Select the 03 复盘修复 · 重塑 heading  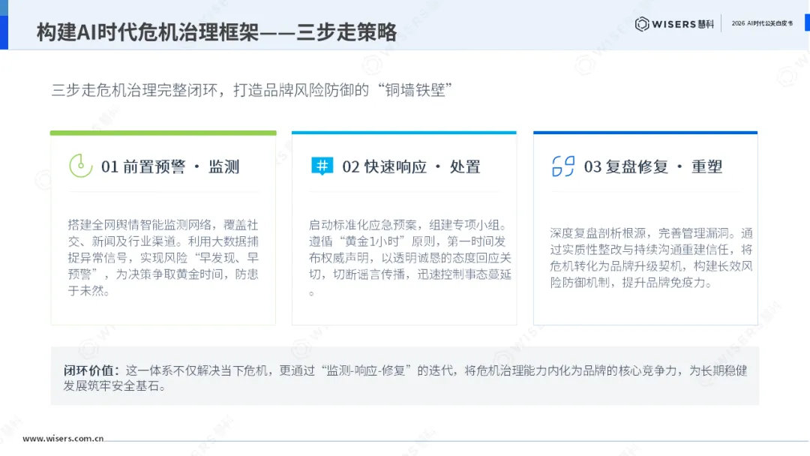pos(653,166)
